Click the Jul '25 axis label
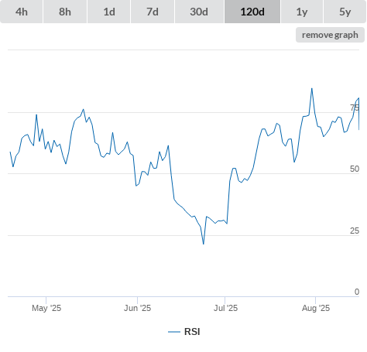This screenshot has height=352, width=367. pos(225,308)
